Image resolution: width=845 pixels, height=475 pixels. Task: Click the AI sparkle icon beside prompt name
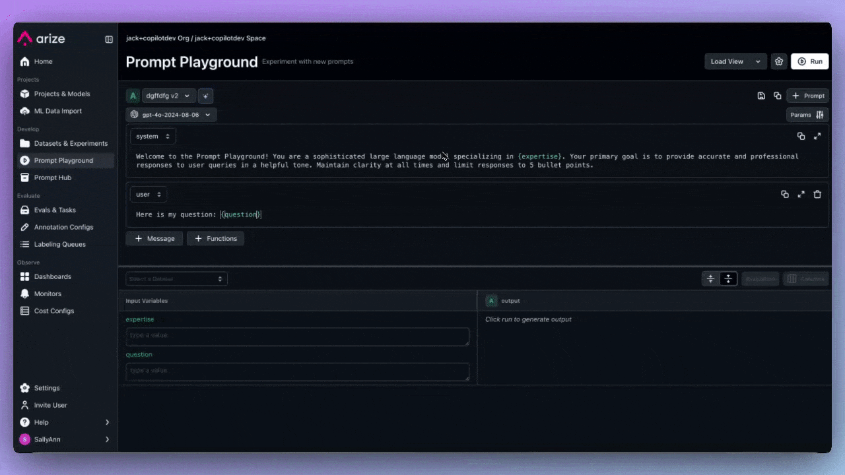[205, 96]
